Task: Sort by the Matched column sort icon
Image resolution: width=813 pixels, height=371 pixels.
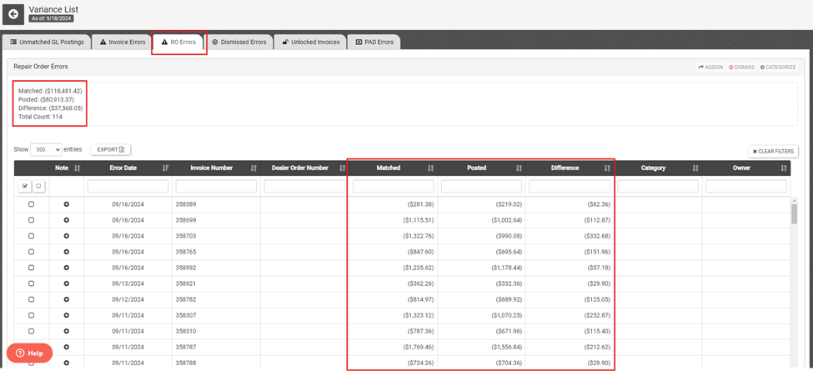Action: 430,168
